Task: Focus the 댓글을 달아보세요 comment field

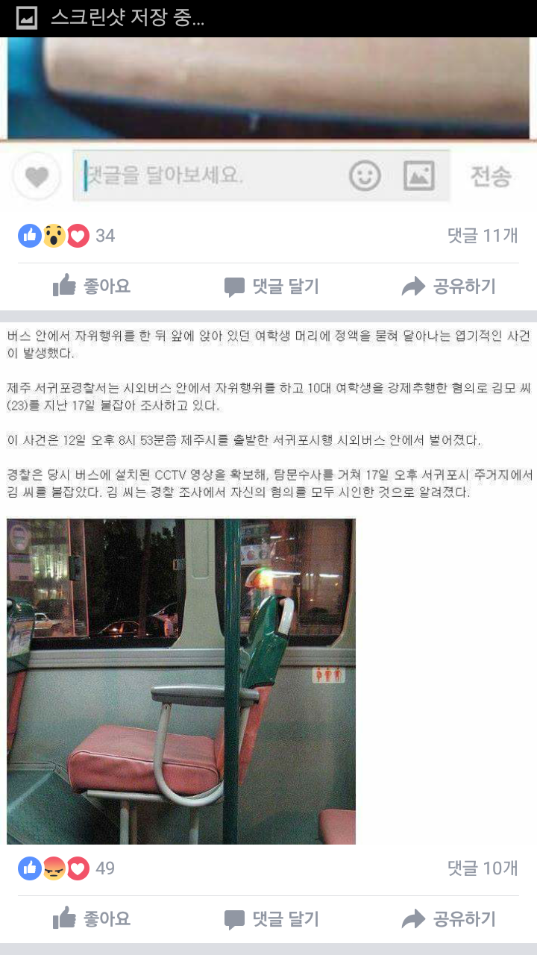Action: pyautogui.click(x=213, y=176)
